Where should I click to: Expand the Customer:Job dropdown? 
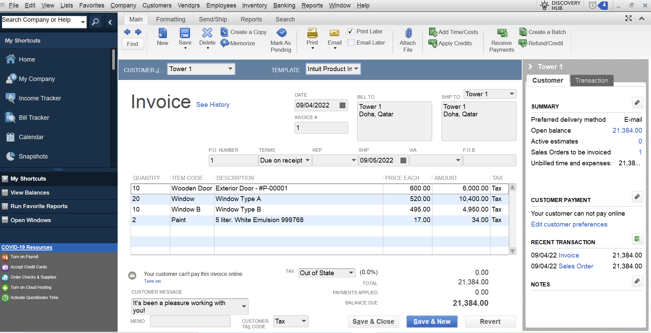pos(230,69)
